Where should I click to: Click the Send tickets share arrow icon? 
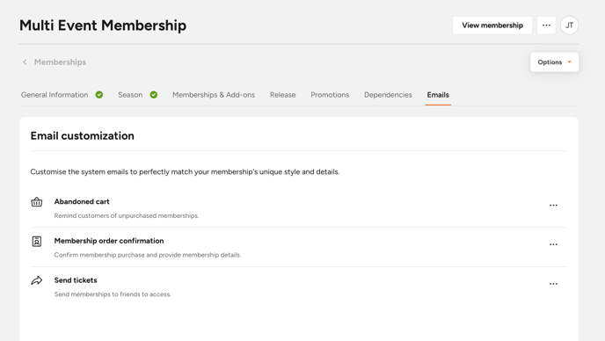pyautogui.click(x=37, y=280)
